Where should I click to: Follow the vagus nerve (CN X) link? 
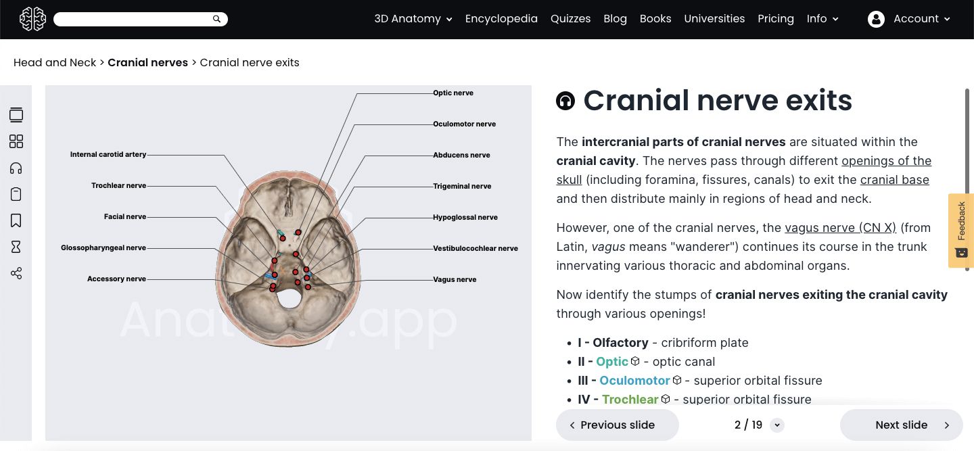click(x=840, y=228)
